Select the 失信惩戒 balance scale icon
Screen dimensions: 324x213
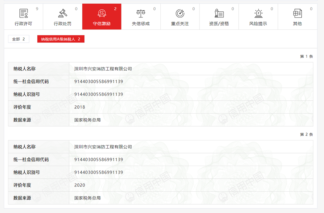pos(141,13)
